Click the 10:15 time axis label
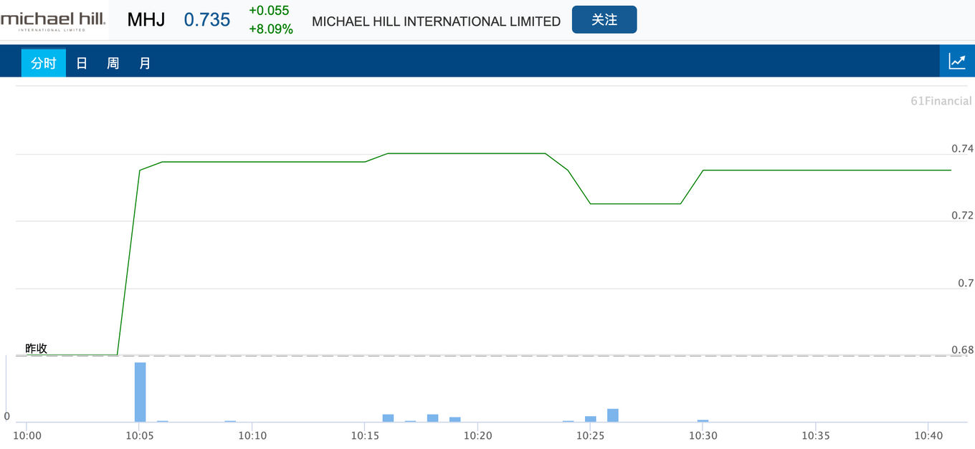This screenshot has width=975, height=449. click(x=365, y=435)
